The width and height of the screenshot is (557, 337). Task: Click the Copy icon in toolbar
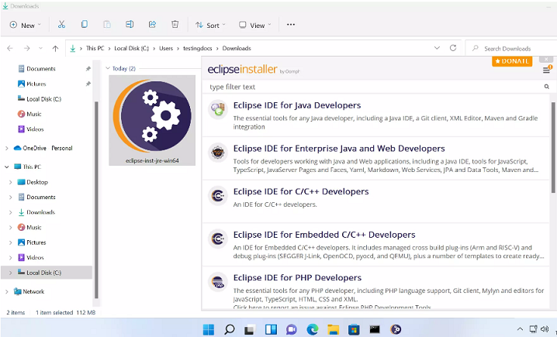[85, 25]
